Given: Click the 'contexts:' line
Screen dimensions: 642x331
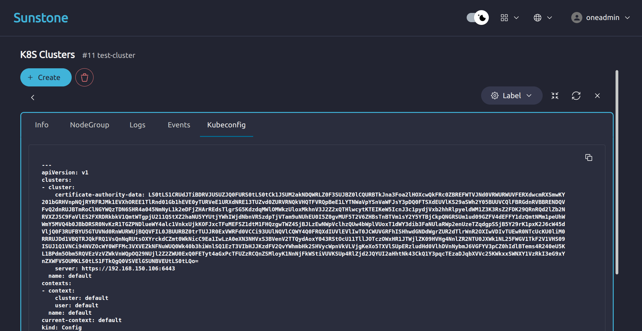Looking at the screenshot, I should coord(57,283).
